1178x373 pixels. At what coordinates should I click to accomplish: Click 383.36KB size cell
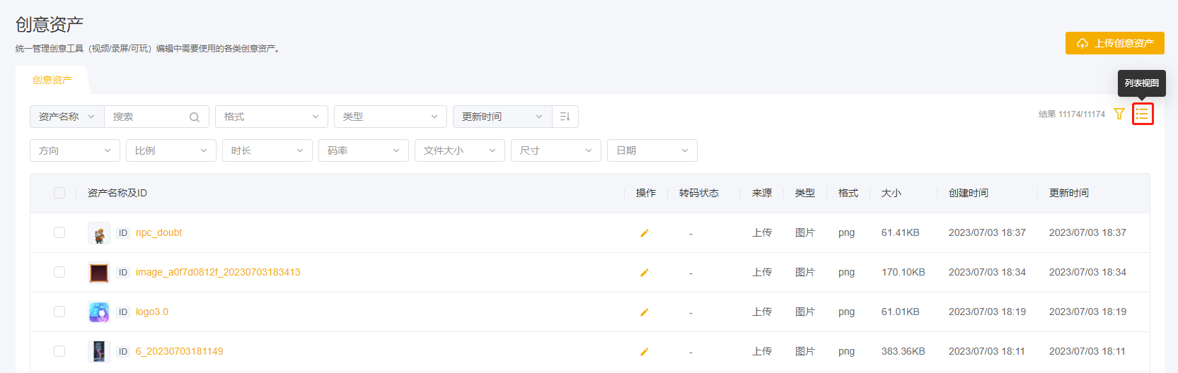click(903, 351)
